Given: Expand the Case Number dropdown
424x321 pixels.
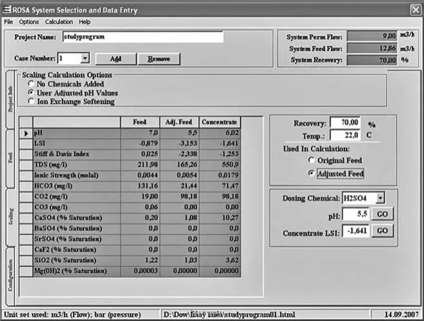Looking at the screenshot, I should [85, 58].
